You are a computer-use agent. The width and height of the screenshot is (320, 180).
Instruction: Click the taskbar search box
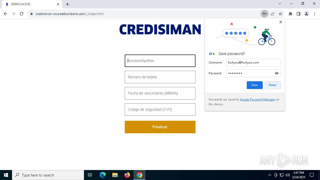coord(48,175)
